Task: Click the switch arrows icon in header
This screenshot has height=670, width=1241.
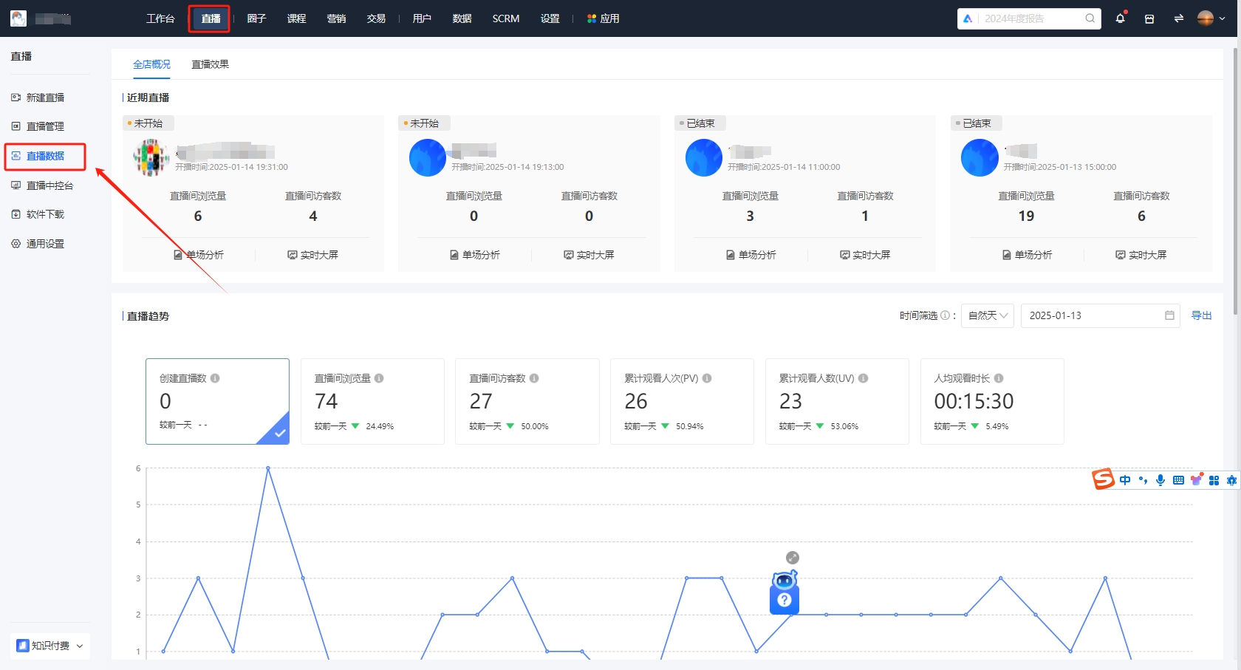Action: click(1178, 18)
